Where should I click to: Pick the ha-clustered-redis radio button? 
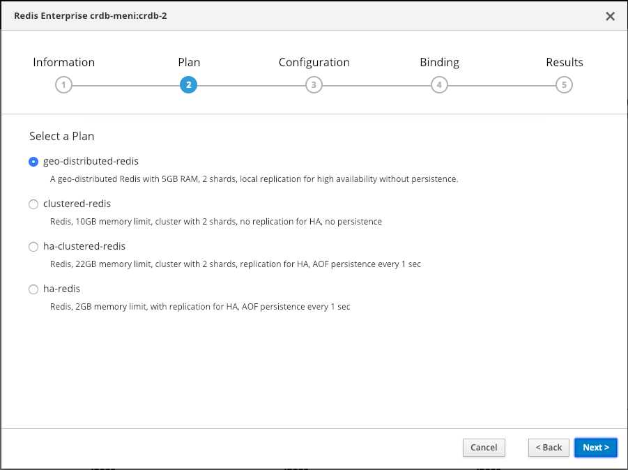point(33,247)
